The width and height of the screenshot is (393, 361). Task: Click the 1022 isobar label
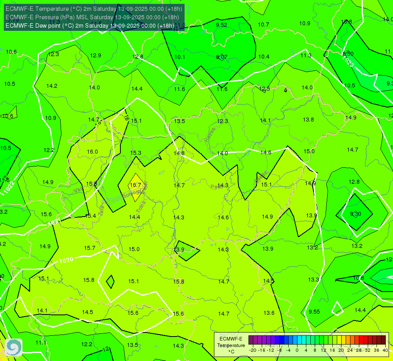point(9,187)
